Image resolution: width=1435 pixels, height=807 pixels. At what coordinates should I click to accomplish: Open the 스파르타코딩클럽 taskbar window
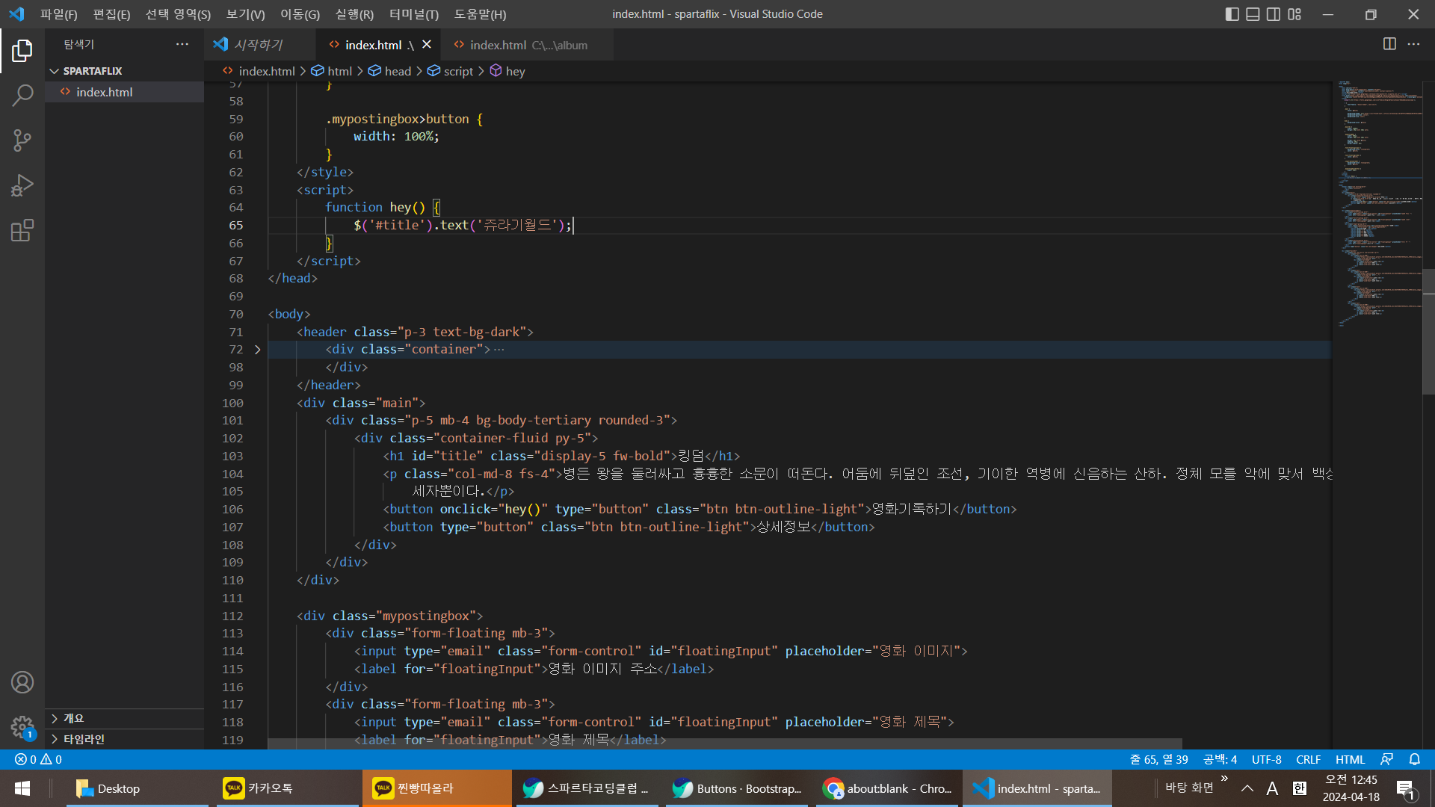coord(587,788)
